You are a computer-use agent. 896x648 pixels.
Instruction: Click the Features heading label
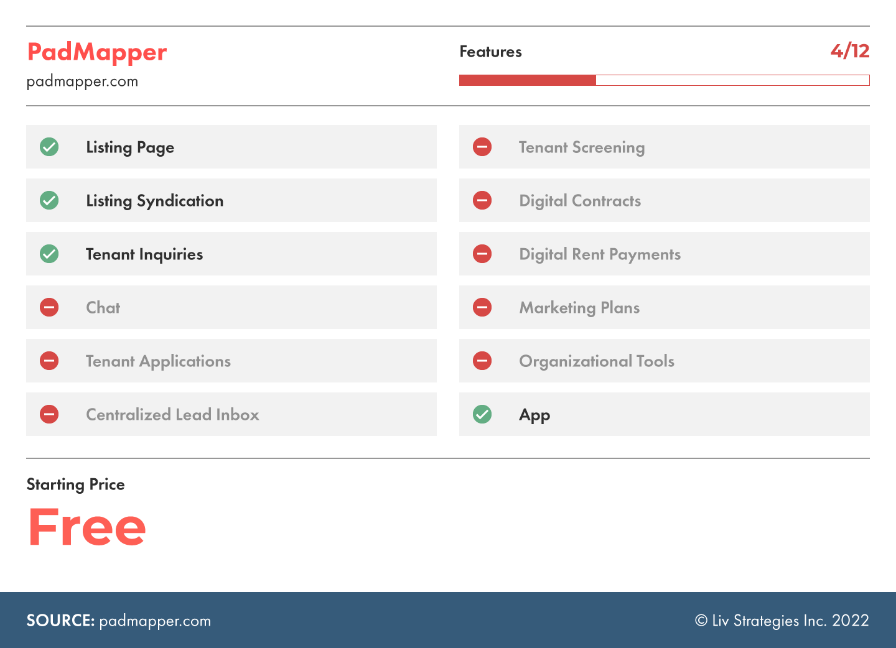click(490, 52)
